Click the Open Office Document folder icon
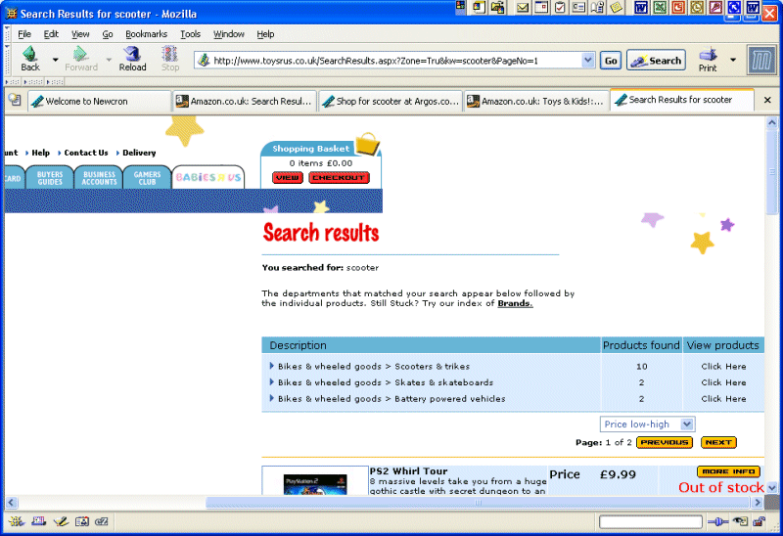Image resolution: width=783 pixels, height=536 pixels. point(497,7)
